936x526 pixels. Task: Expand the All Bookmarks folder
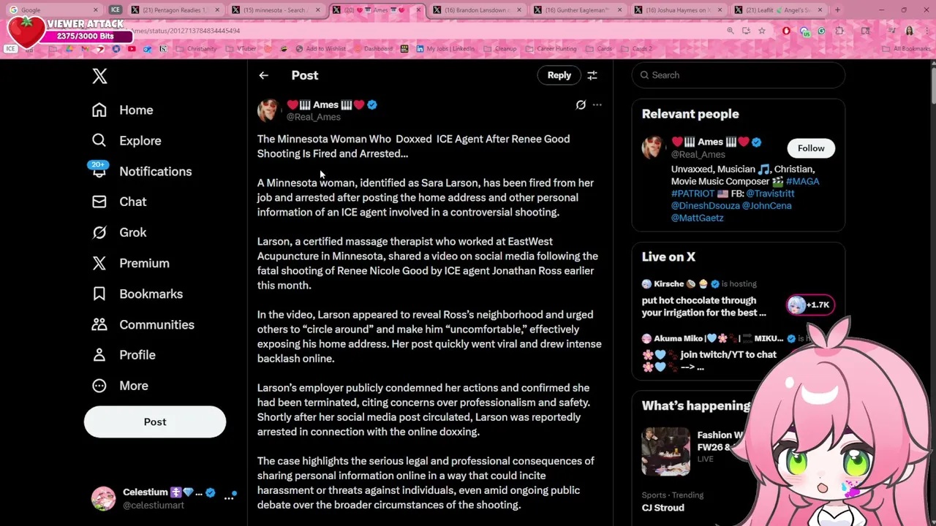point(906,49)
